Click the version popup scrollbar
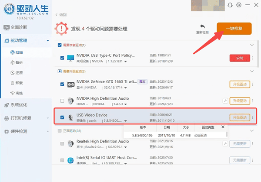The height and width of the screenshot is (182, 261). coord(227,134)
